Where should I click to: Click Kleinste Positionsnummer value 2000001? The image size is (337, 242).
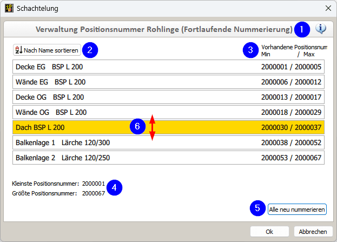(x=94, y=184)
